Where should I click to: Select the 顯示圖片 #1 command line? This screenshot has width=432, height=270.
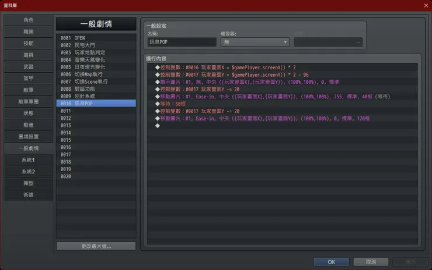[x=283, y=82]
